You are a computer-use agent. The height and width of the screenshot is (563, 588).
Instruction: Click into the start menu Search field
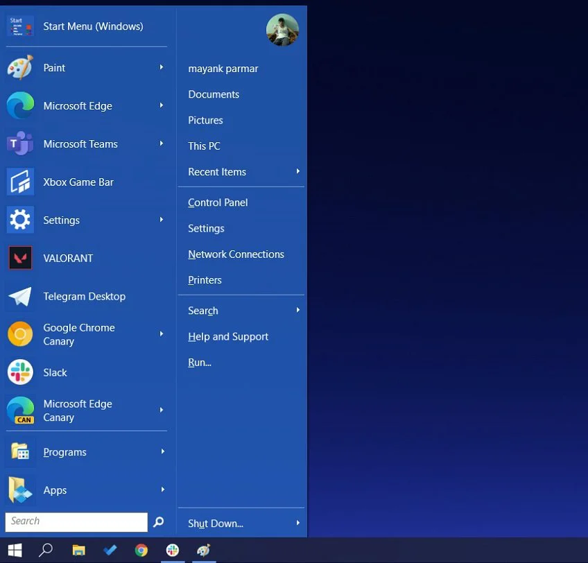point(76,522)
